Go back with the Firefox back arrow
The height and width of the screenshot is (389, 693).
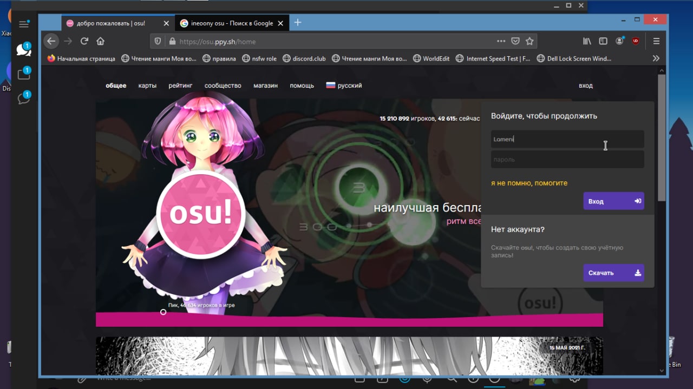coord(51,41)
